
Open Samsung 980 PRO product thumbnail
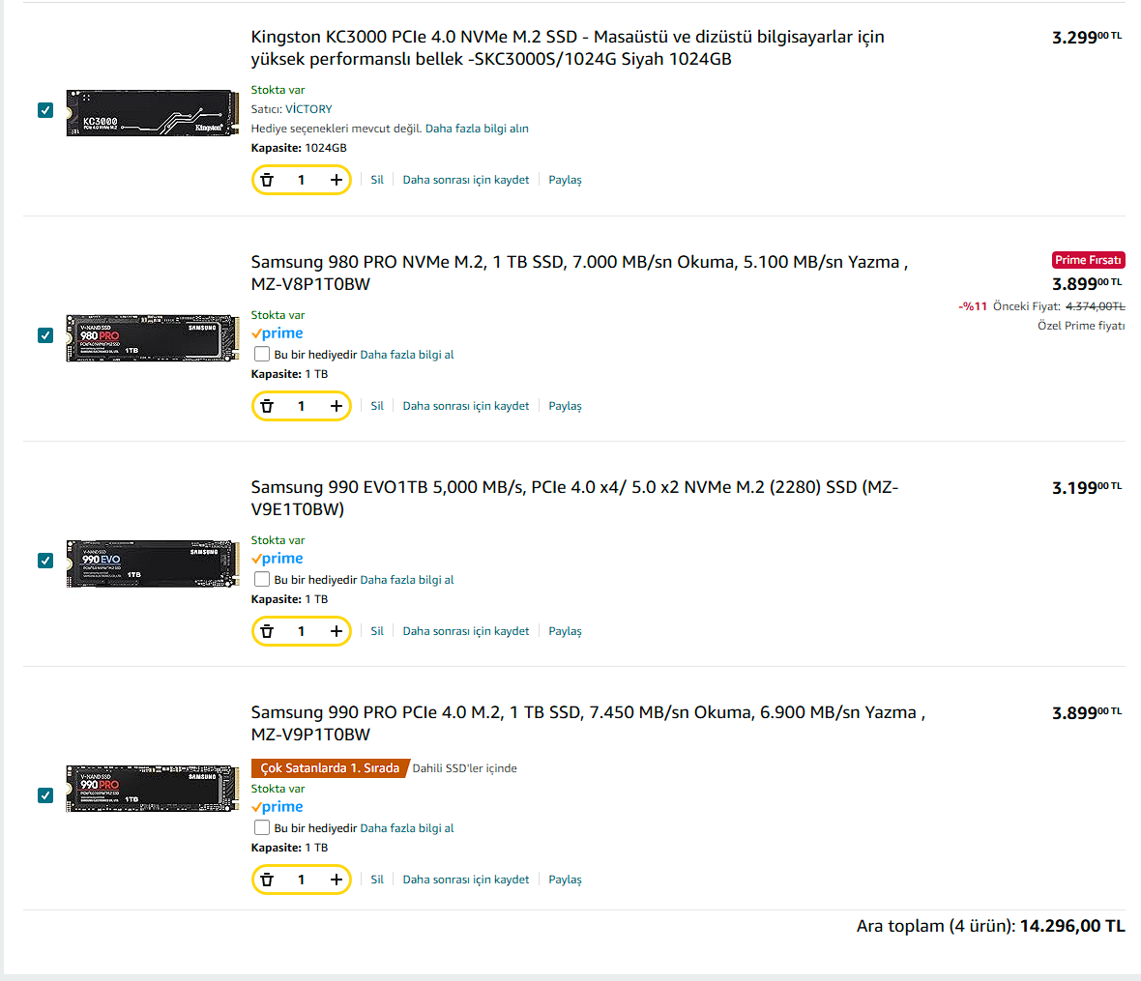pos(152,338)
